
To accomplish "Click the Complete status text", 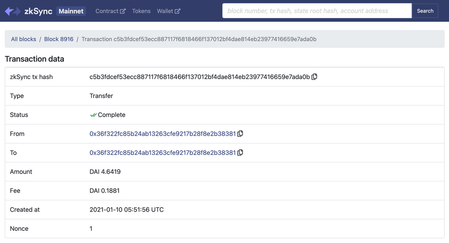I will click(112, 114).
